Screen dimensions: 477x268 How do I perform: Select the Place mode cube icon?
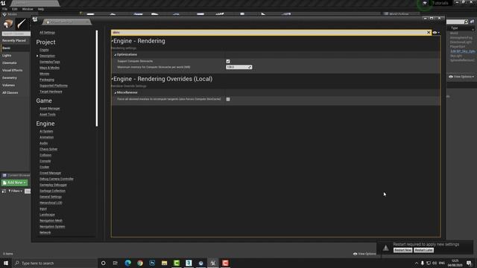[x=8, y=24]
